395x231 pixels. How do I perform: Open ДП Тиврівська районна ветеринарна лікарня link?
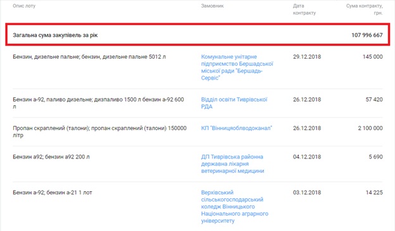point(232,163)
